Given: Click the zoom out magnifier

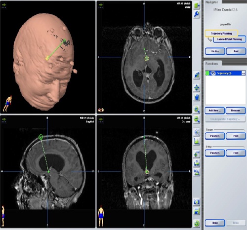Looking at the screenshot, I should pos(197,119).
